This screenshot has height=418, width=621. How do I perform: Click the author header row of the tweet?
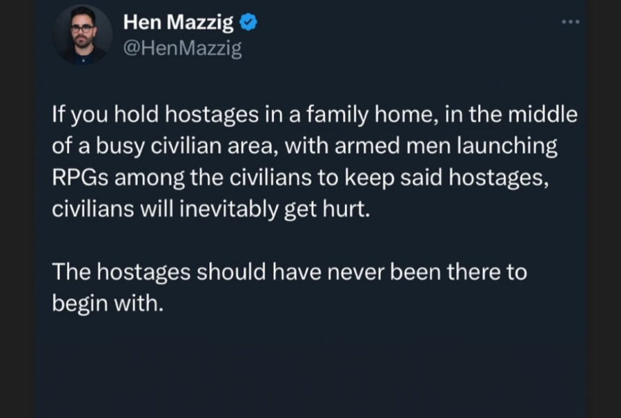(209, 34)
